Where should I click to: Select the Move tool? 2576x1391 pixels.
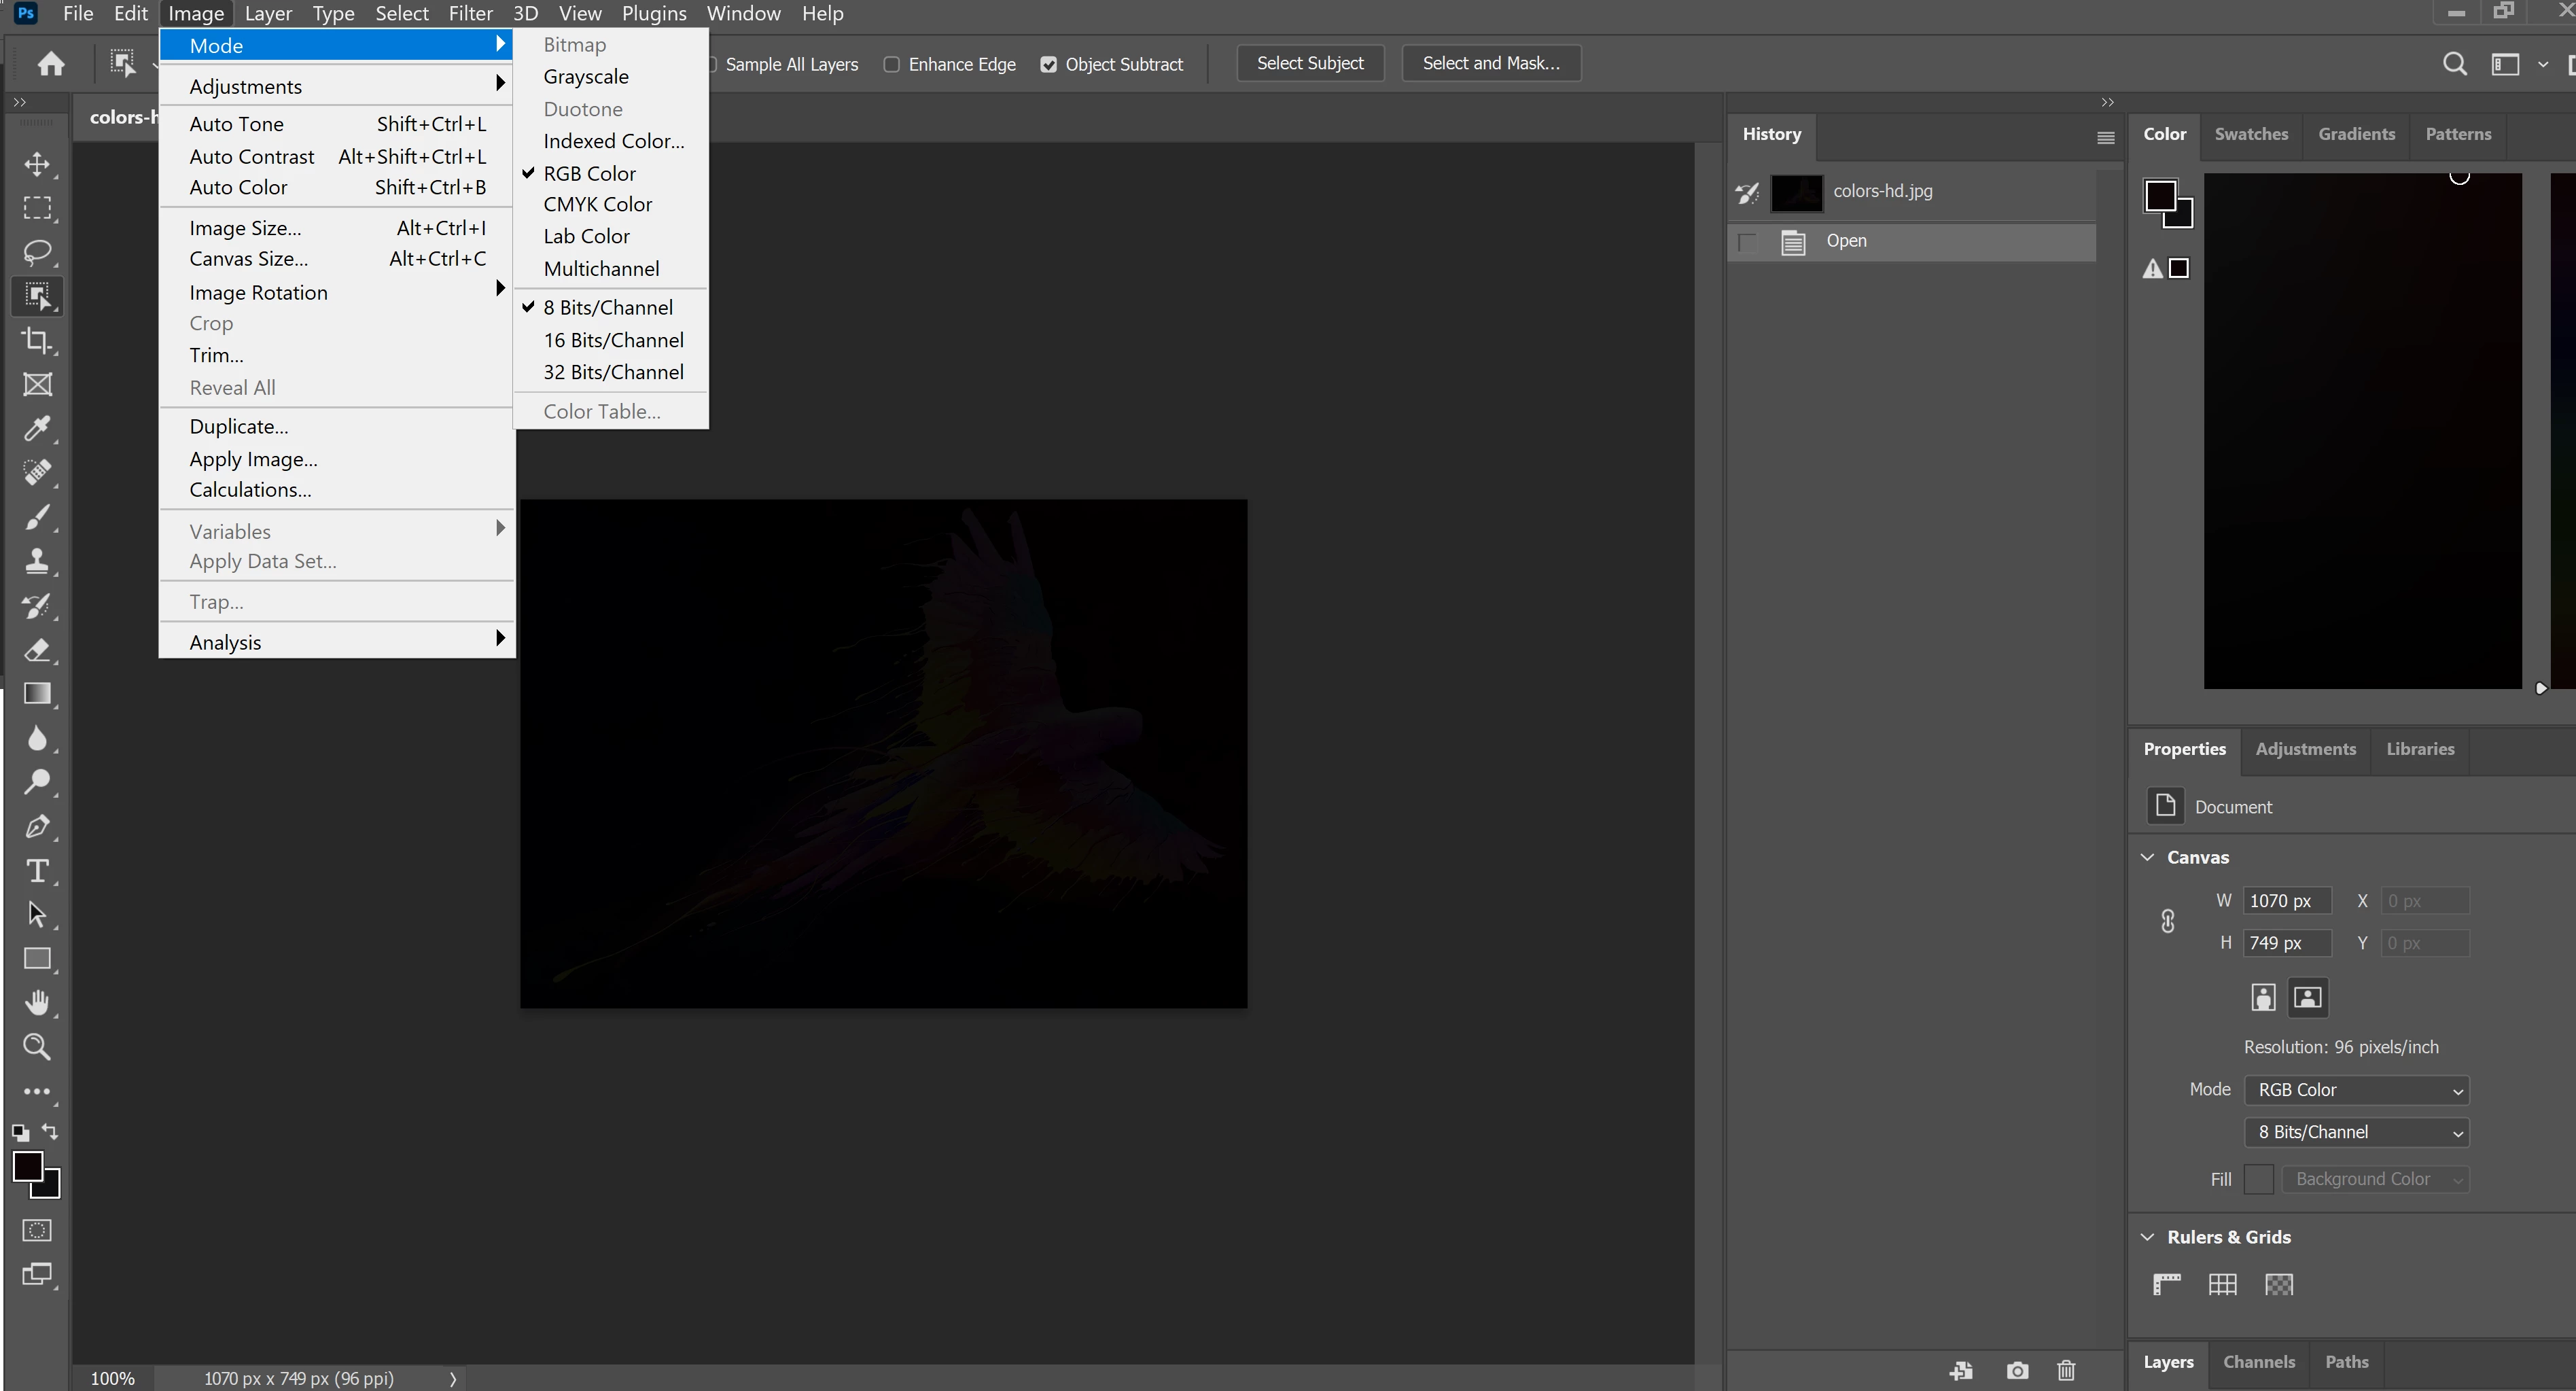[37, 164]
